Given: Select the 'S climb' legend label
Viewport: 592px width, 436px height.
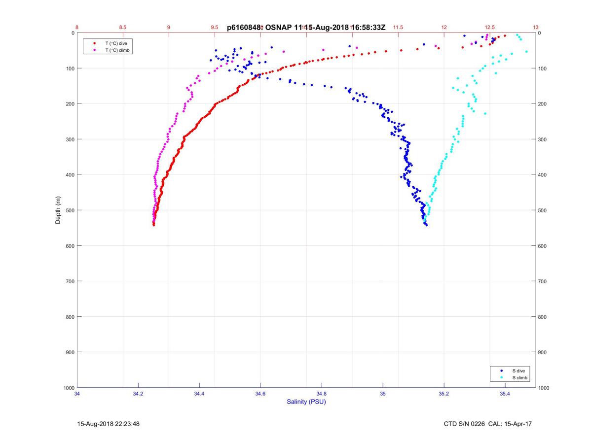Looking at the screenshot, I should pyautogui.click(x=520, y=377).
